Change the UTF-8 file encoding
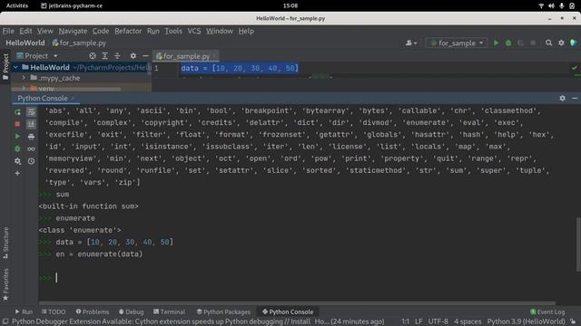 click(x=438, y=321)
